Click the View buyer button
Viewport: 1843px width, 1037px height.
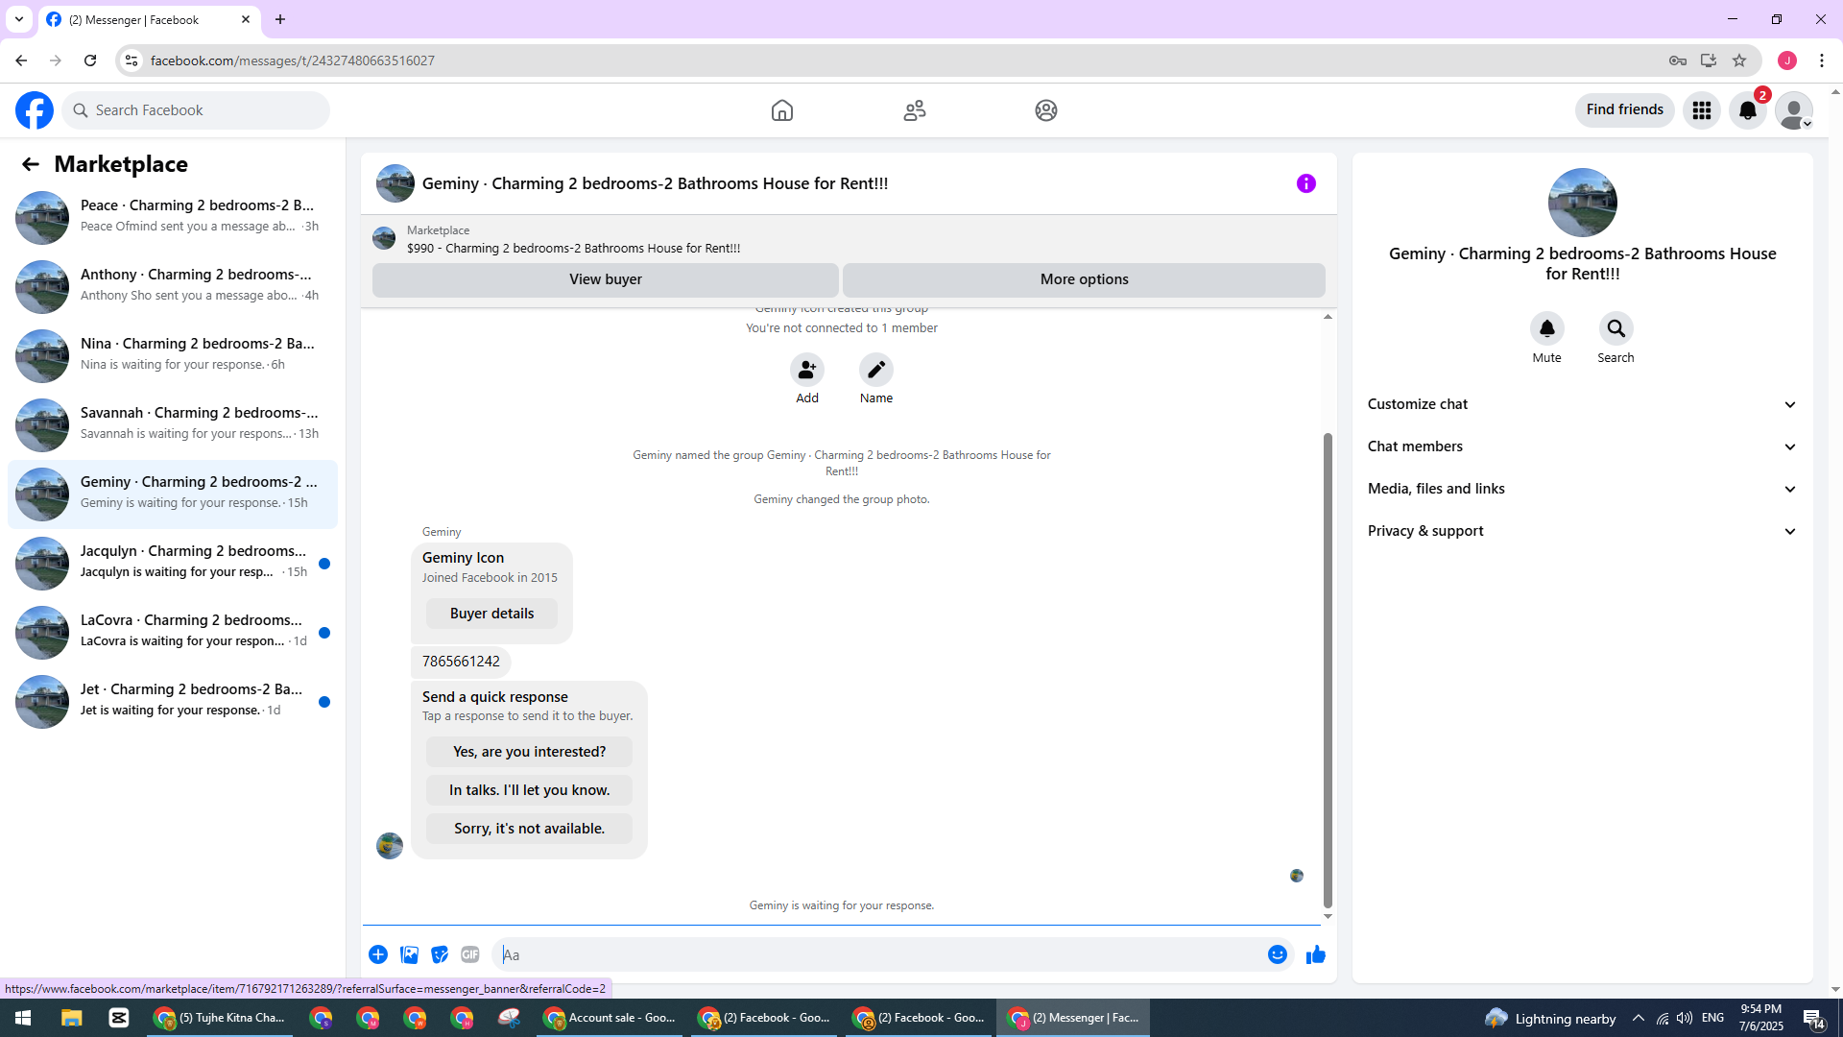pyautogui.click(x=605, y=279)
